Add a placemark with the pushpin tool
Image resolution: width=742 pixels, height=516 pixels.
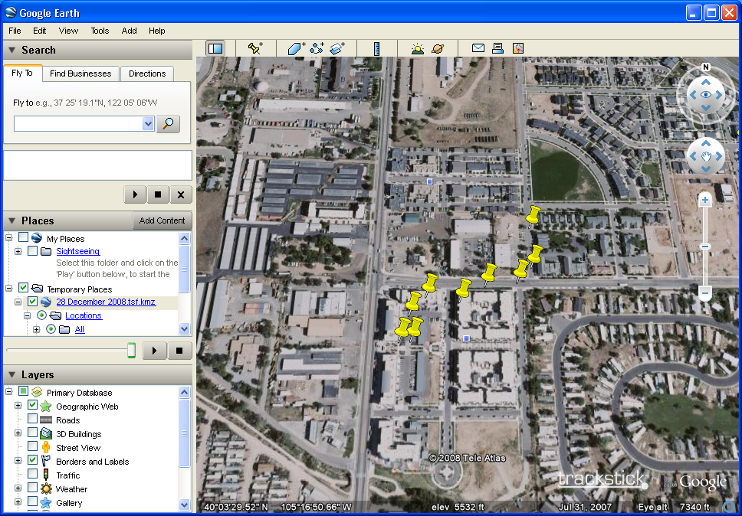255,48
